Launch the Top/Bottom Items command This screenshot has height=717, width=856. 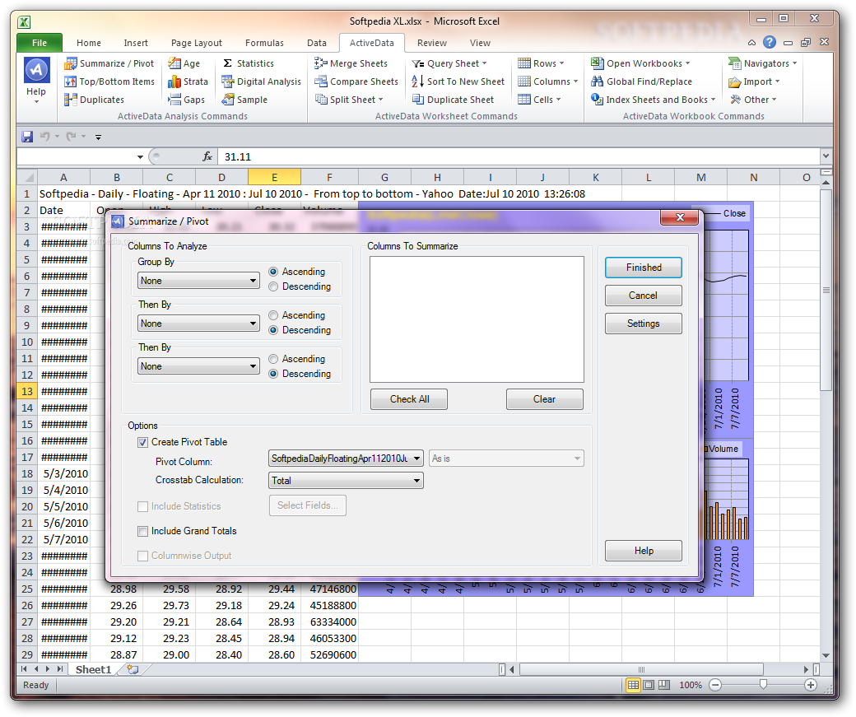pyautogui.click(x=109, y=81)
